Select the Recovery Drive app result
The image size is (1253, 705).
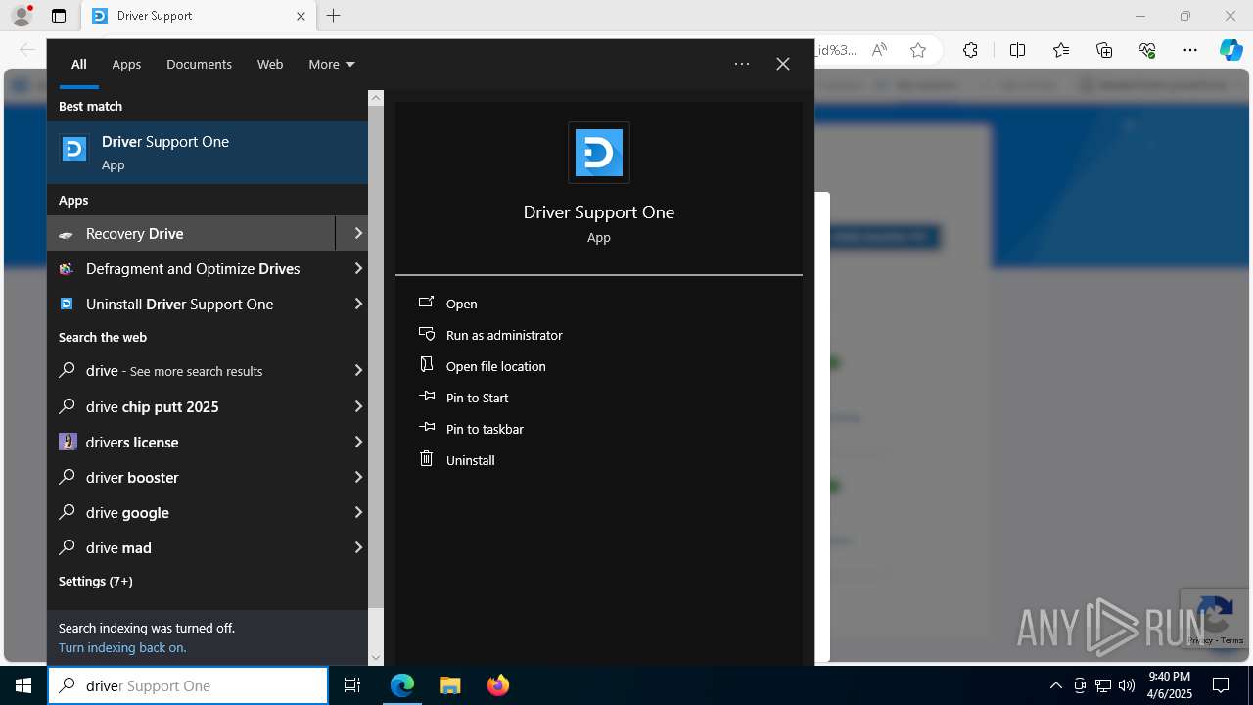[191, 233]
